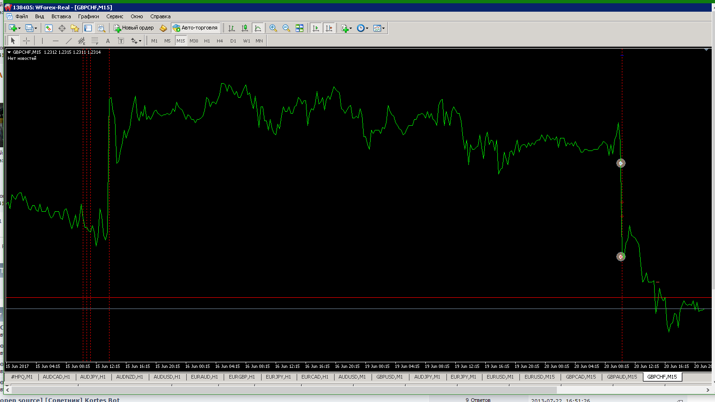This screenshot has width=715, height=402.
Task: Open the New Chart toolbar icon
Action: [x=13, y=28]
